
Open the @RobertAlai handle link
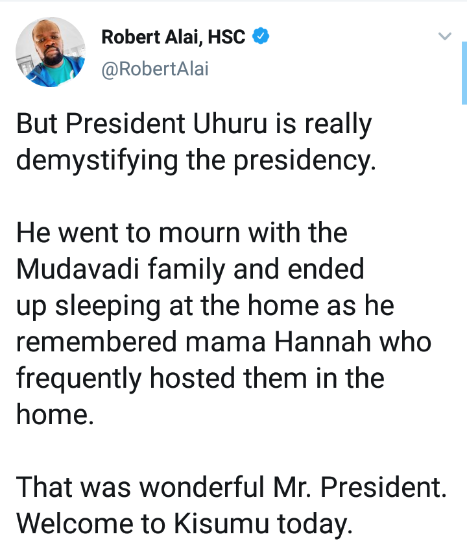[x=155, y=68]
